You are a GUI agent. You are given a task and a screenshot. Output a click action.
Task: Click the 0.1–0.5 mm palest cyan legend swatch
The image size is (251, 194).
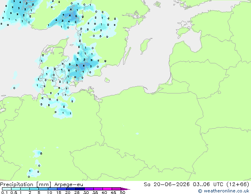click(7, 189)
